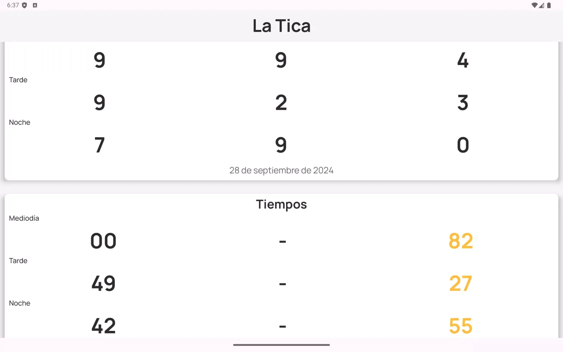563x352 pixels.
Task: Select the Tiempos section header
Action: pyautogui.click(x=281, y=205)
